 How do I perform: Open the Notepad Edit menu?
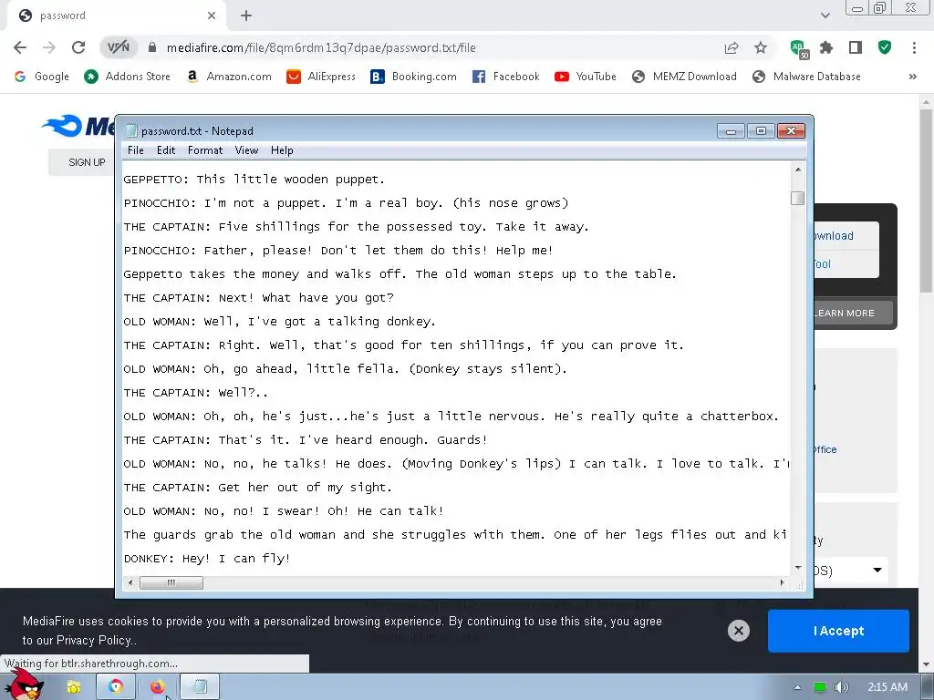pyautogui.click(x=166, y=150)
